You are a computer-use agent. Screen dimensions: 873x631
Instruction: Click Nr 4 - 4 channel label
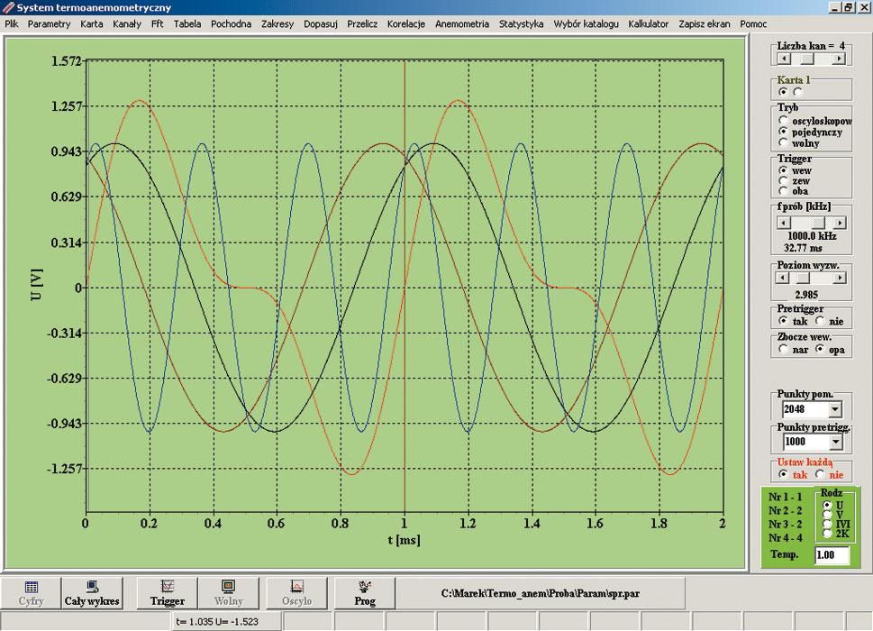785,537
